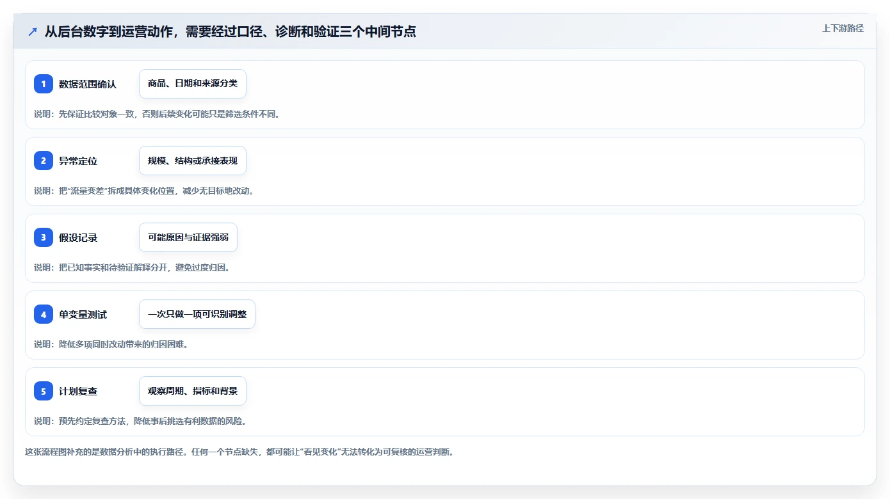The height and width of the screenshot is (499, 890).
Task: Click the 数据范围确认 step title
Action: 88,84
